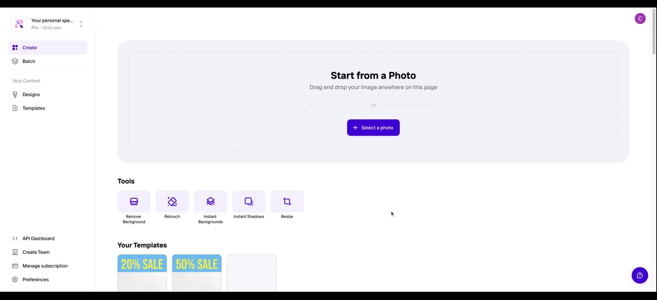Open the Remove Background tool
The image size is (657, 300).
pos(134,202)
